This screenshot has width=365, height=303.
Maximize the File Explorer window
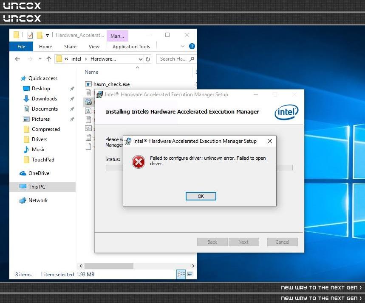167,35
